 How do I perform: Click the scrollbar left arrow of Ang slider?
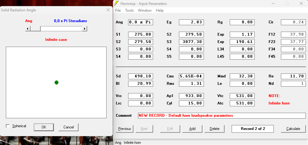click(28, 29)
